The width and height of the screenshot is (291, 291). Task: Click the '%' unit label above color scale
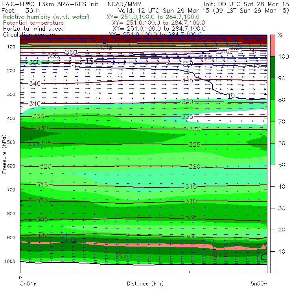pyautogui.click(x=281, y=35)
